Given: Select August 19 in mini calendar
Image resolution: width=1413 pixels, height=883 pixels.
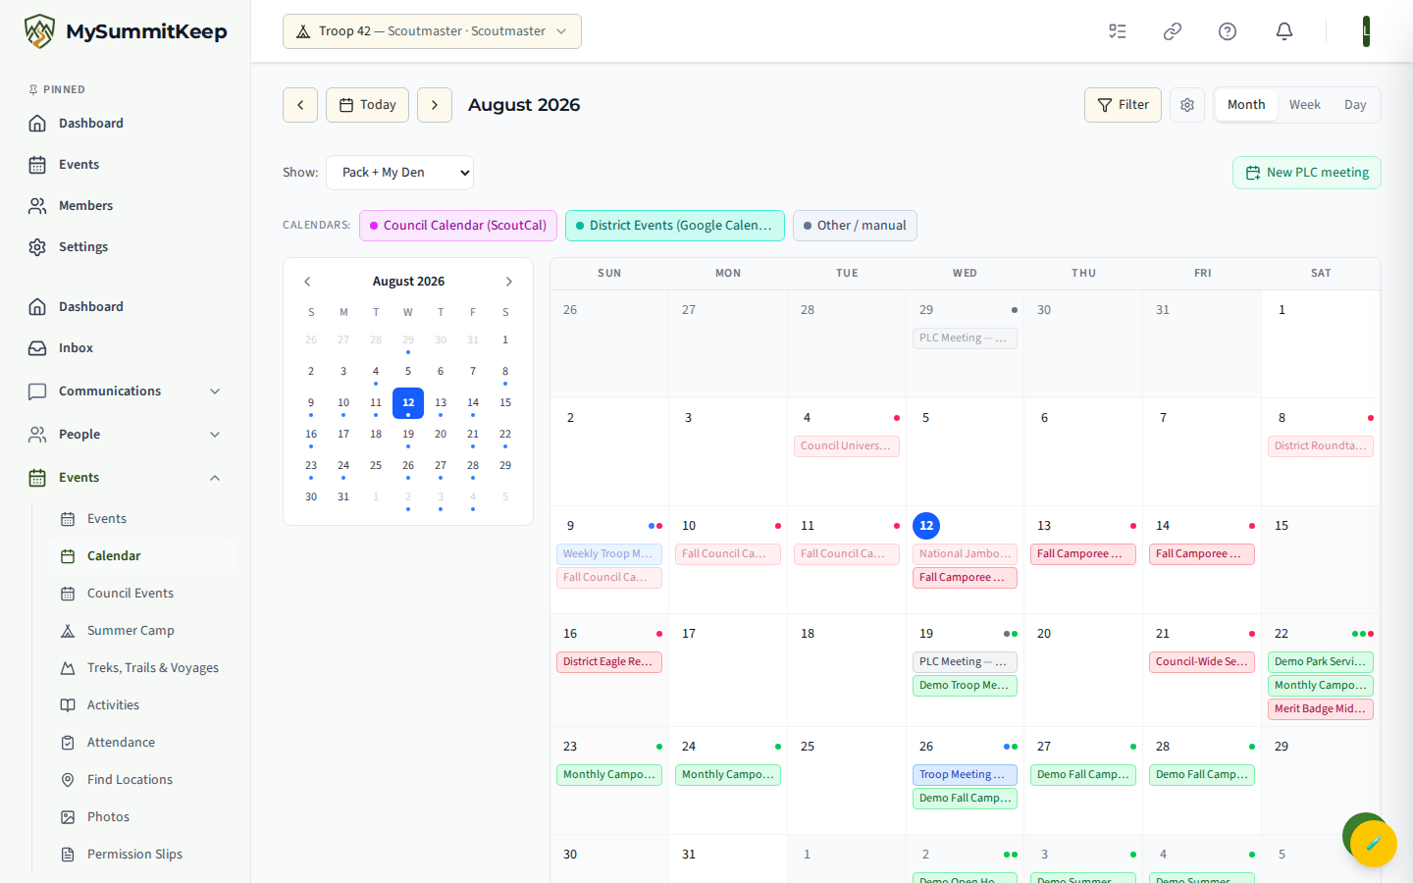Looking at the screenshot, I should tap(408, 435).
